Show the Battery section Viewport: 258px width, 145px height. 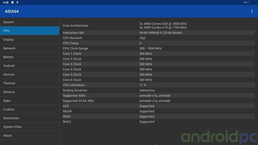29,57
